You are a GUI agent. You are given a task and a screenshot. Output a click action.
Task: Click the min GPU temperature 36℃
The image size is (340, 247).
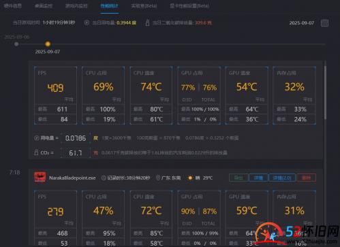tap(252, 119)
